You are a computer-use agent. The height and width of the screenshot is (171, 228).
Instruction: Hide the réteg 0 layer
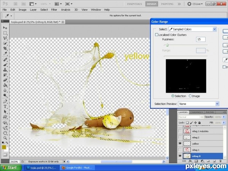tap(180, 156)
